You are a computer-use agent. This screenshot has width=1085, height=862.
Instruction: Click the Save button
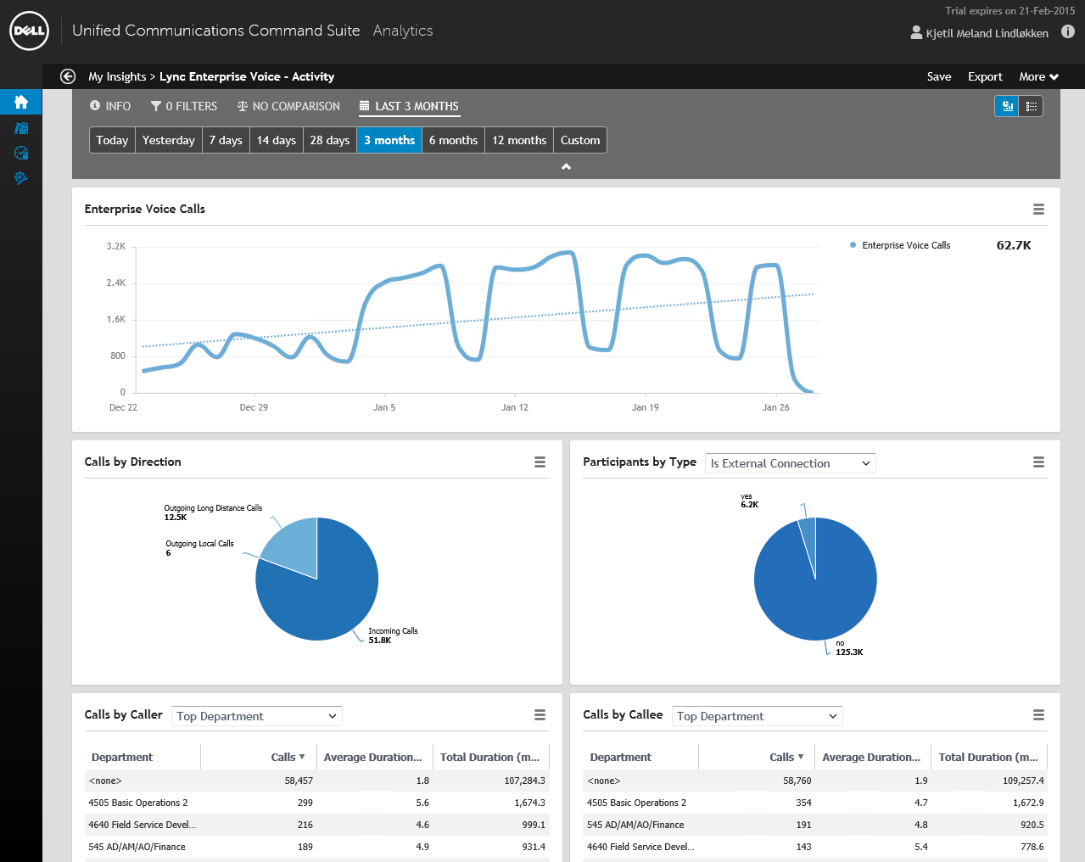click(939, 76)
